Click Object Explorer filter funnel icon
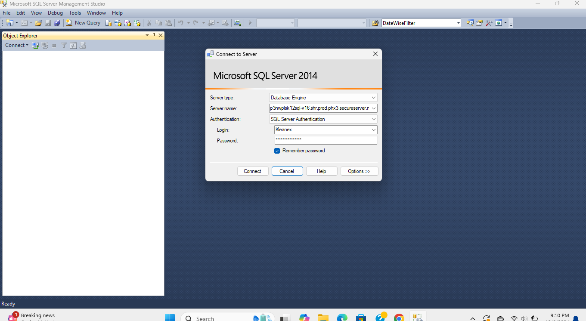This screenshot has width=586, height=321. tap(64, 45)
